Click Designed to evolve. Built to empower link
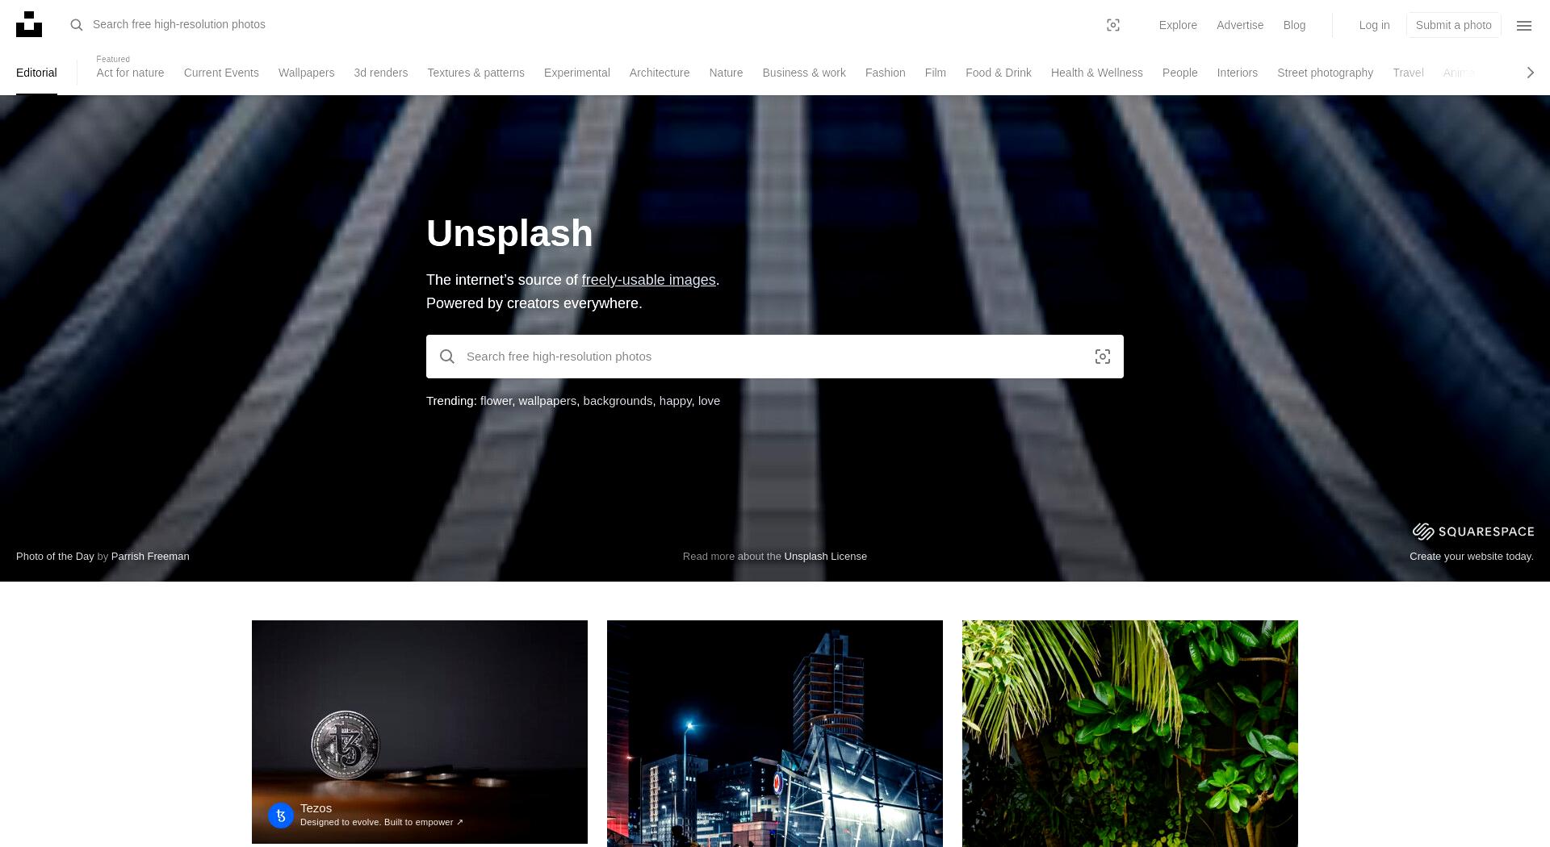Screen dimensions: 1550x847 pos(382,823)
